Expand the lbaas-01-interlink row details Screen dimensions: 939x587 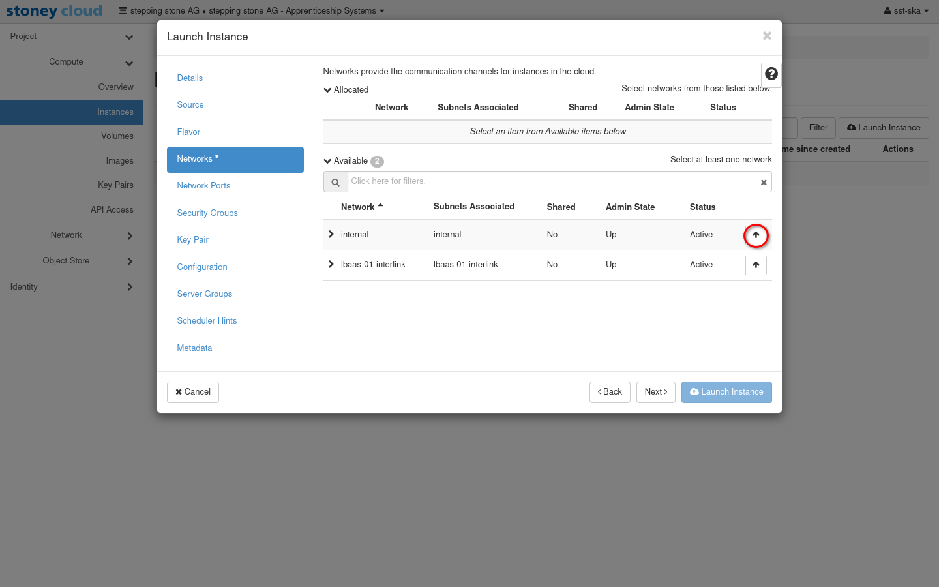331,265
